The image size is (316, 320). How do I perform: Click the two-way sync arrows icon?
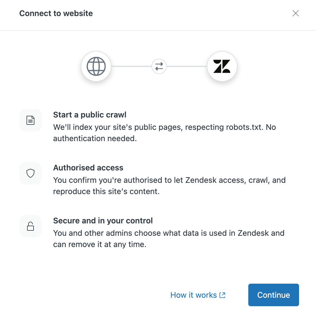click(159, 66)
